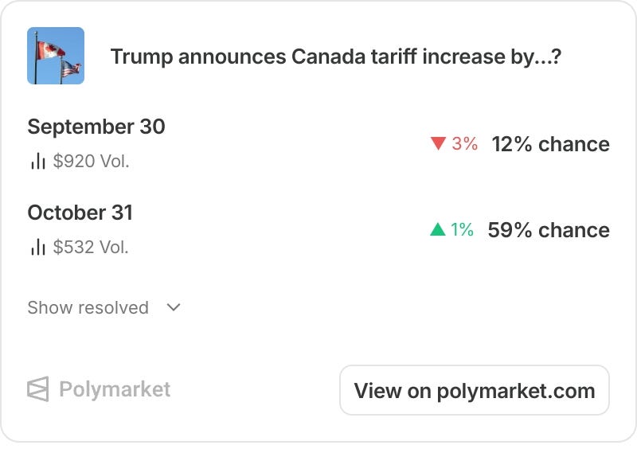Select the September 30 outcome

point(96,127)
